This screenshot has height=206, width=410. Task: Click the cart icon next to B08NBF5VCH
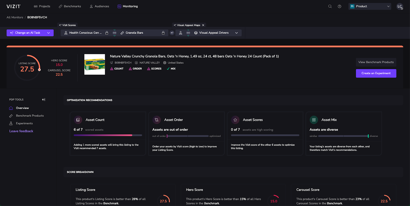(x=111, y=63)
